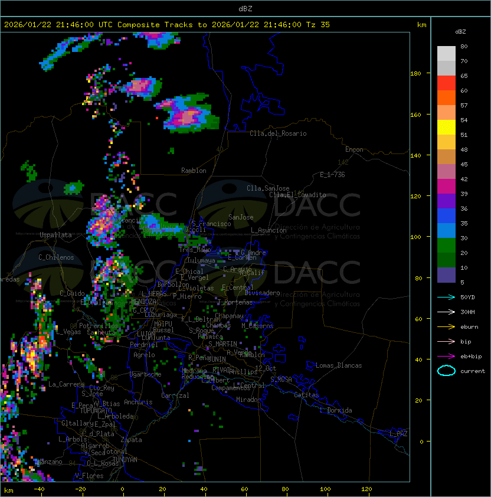Image resolution: width=491 pixels, height=497 pixels.
Task: Pick the purple swatch above 36 label
Action: [446, 201]
